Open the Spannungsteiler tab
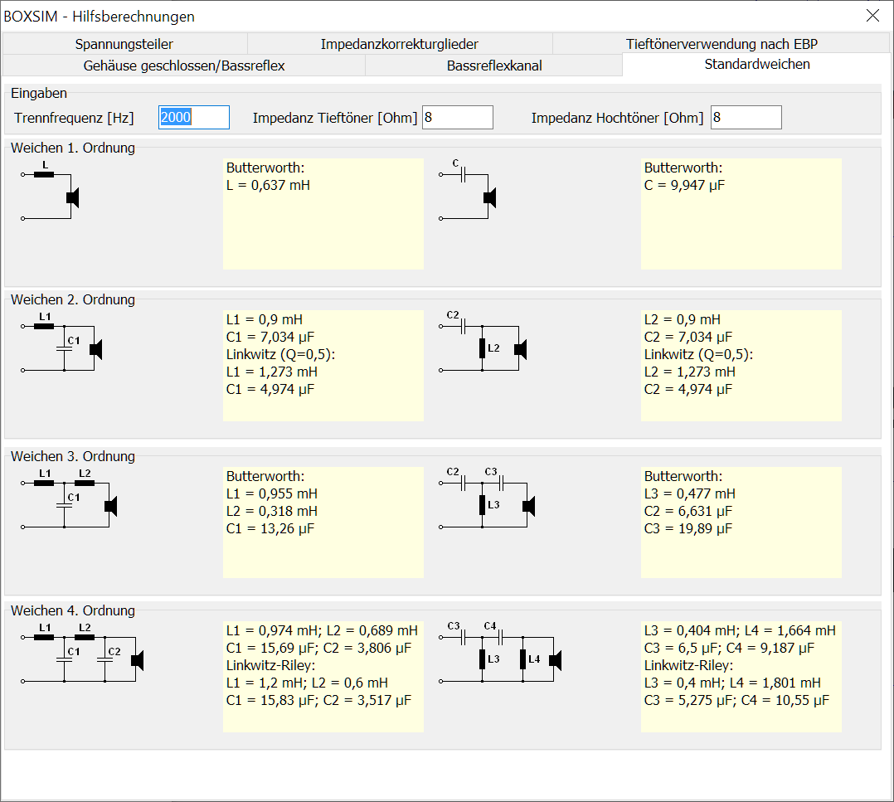 (124, 44)
